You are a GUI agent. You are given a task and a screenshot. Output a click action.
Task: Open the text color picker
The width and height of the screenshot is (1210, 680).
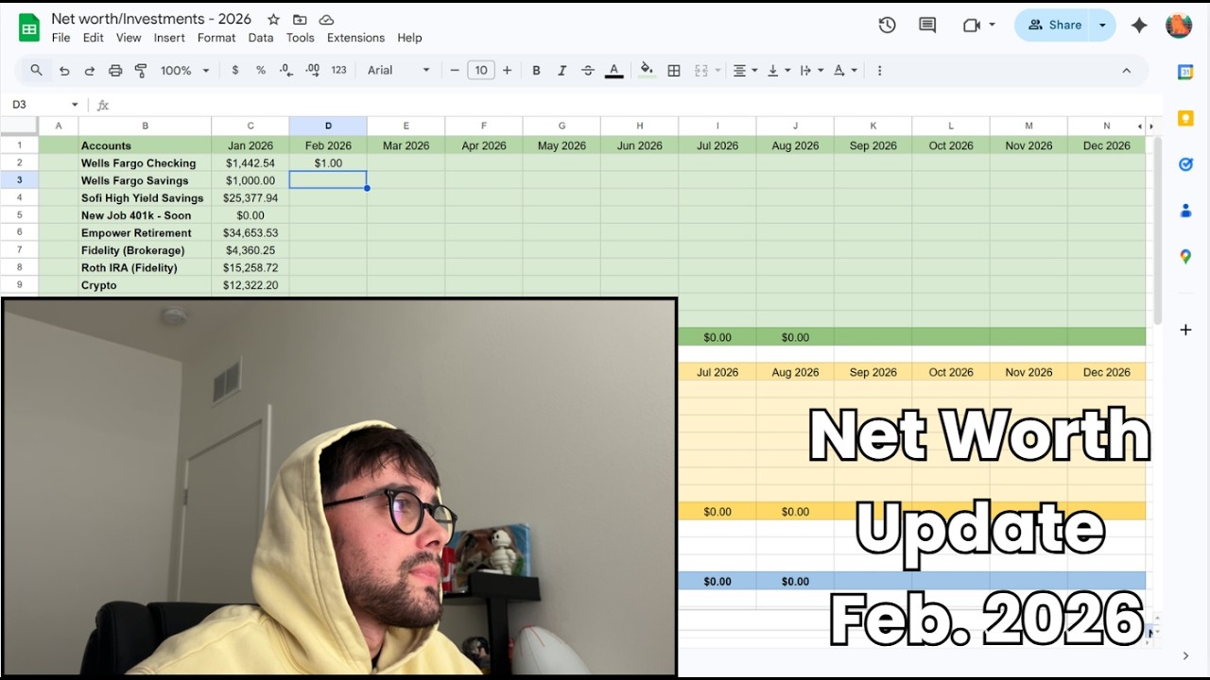[614, 70]
